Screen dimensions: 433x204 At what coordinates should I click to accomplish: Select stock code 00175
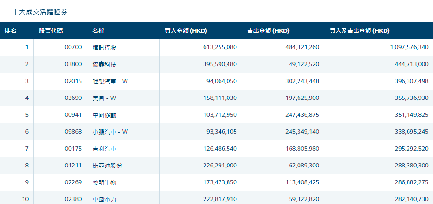pyautogui.click(x=73, y=149)
